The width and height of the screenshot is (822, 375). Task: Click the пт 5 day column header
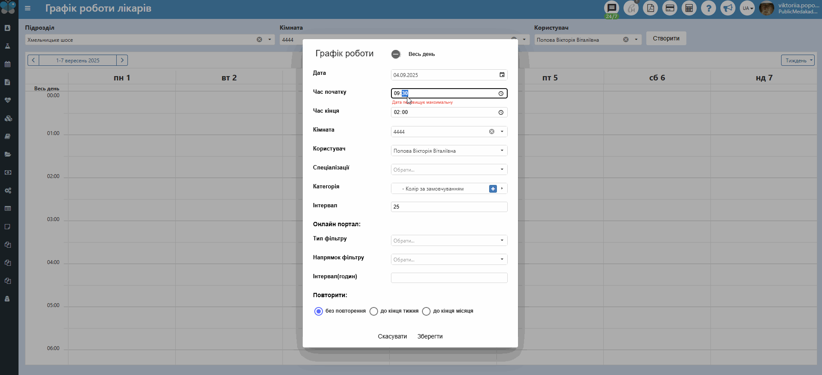click(x=550, y=78)
